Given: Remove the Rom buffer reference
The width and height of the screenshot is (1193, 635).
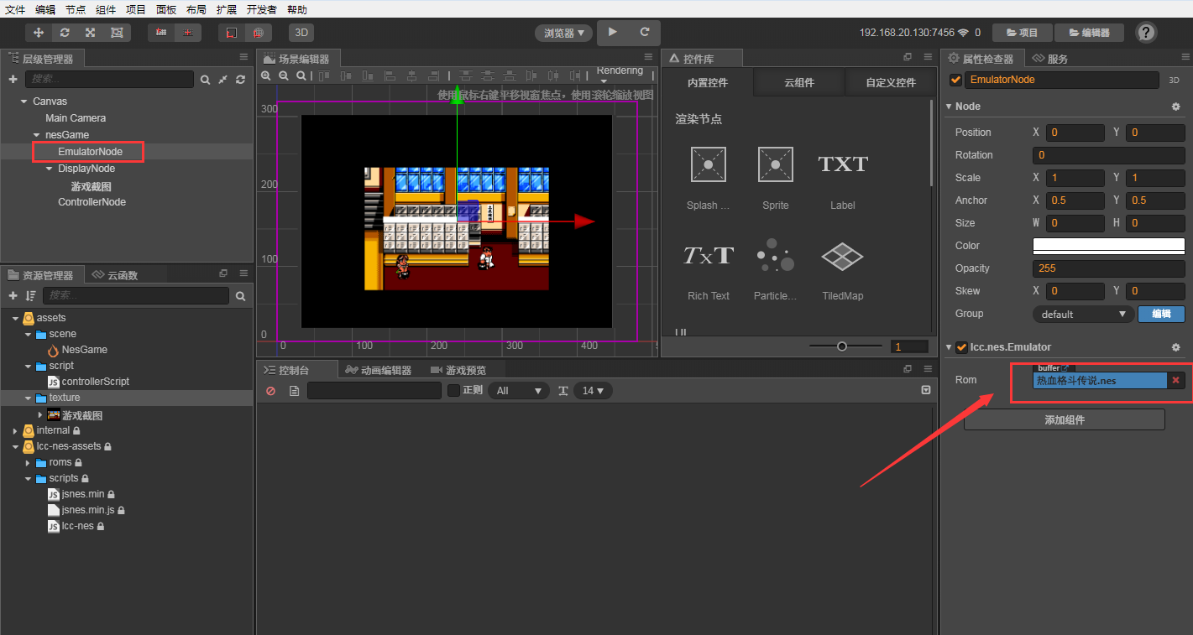Looking at the screenshot, I should [x=1175, y=381].
